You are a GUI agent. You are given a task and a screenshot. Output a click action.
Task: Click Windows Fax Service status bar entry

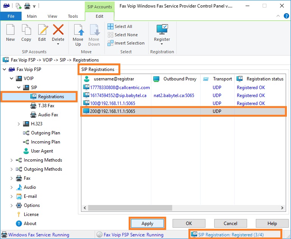click(36, 235)
